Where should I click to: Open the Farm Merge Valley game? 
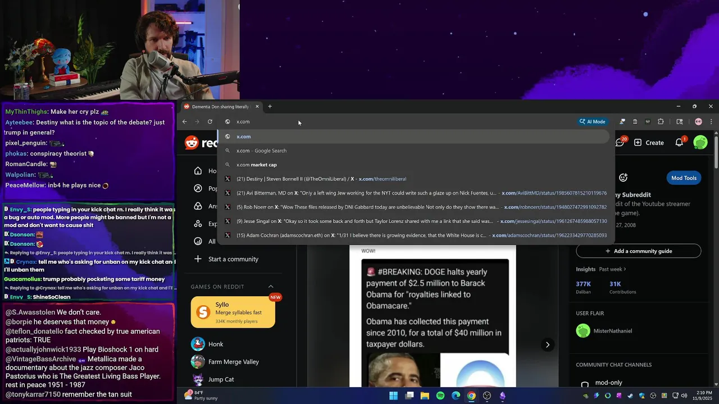[x=225, y=362]
